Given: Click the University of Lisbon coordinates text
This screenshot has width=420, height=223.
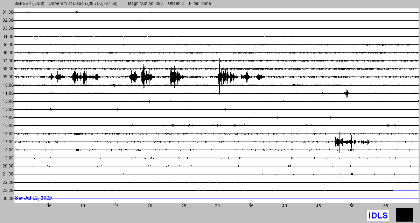Looking at the screenshot, I should (83, 3).
